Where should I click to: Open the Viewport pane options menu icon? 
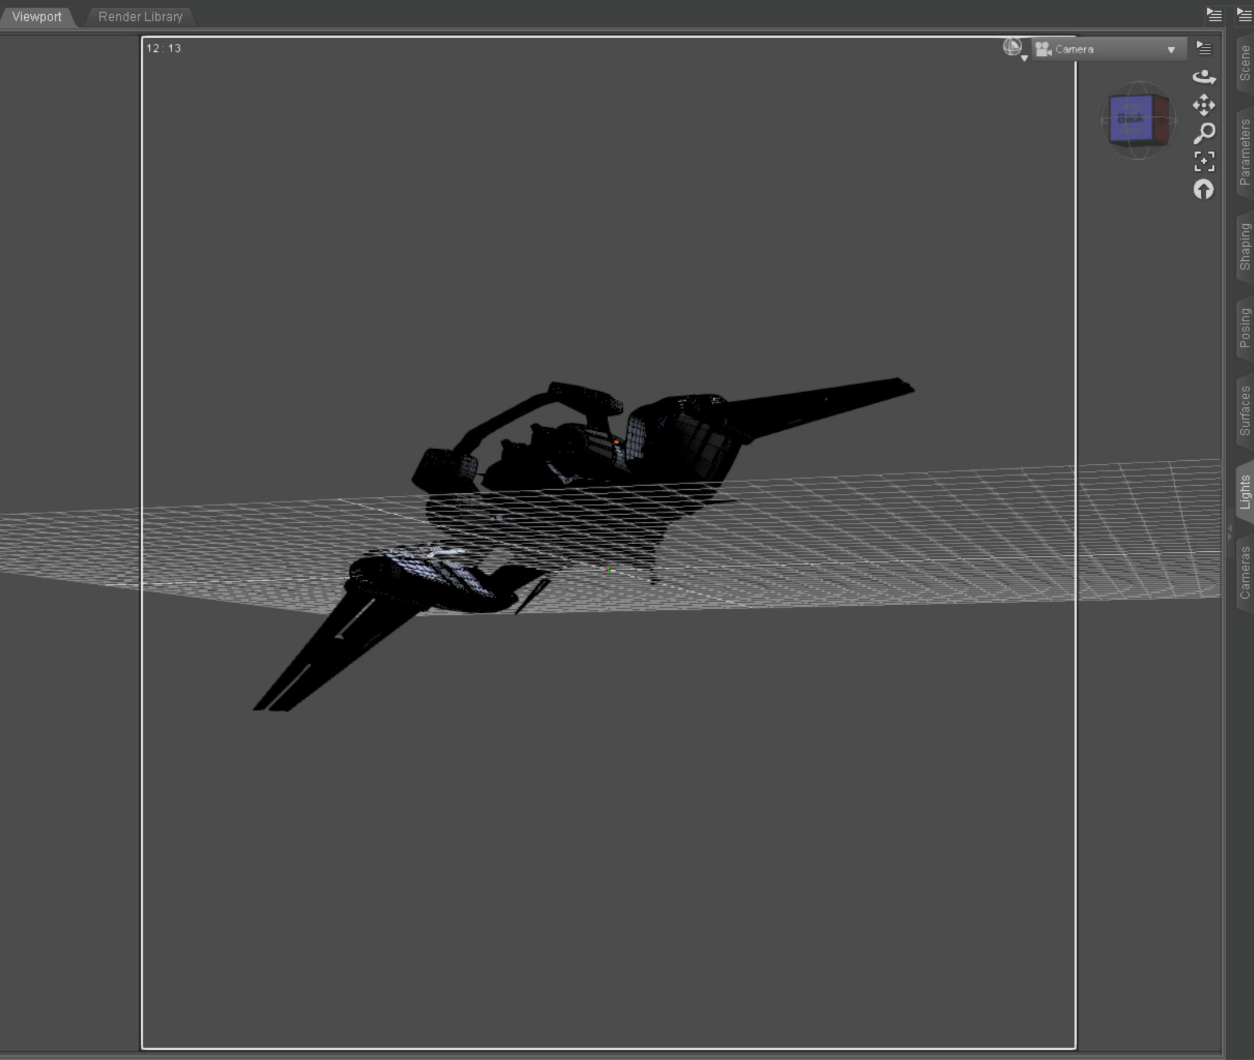click(x=1214, y=15)
